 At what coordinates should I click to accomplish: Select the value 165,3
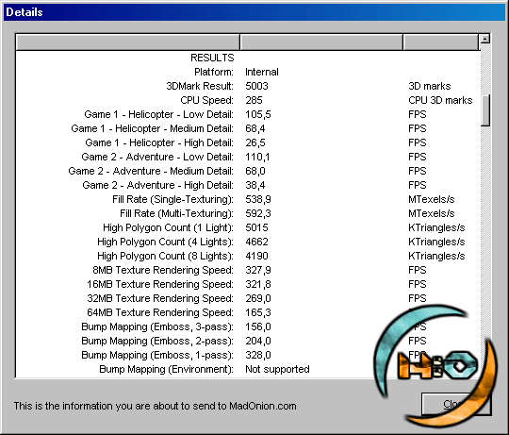[258, 313]
